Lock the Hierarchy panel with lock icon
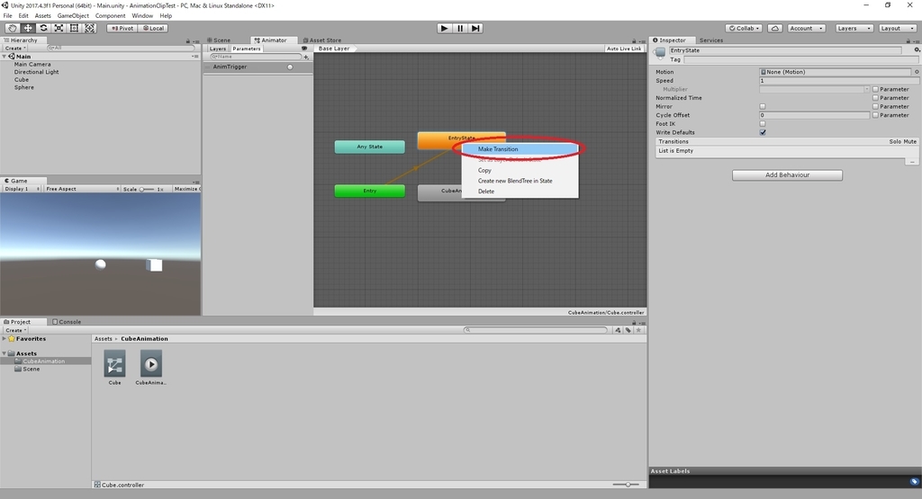922x499 pixels. point(188,41)
